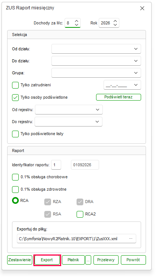Click the Export button
This screenshot has height=280, width=158.
(47, 260)
